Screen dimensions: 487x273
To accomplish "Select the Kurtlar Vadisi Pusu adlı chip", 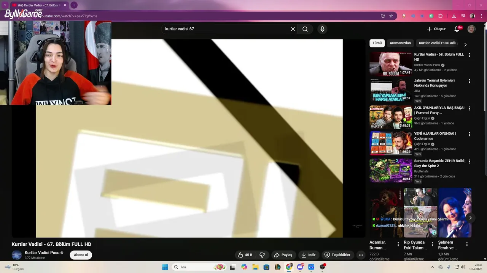I will pyautogui.click(x=437, y=43).
